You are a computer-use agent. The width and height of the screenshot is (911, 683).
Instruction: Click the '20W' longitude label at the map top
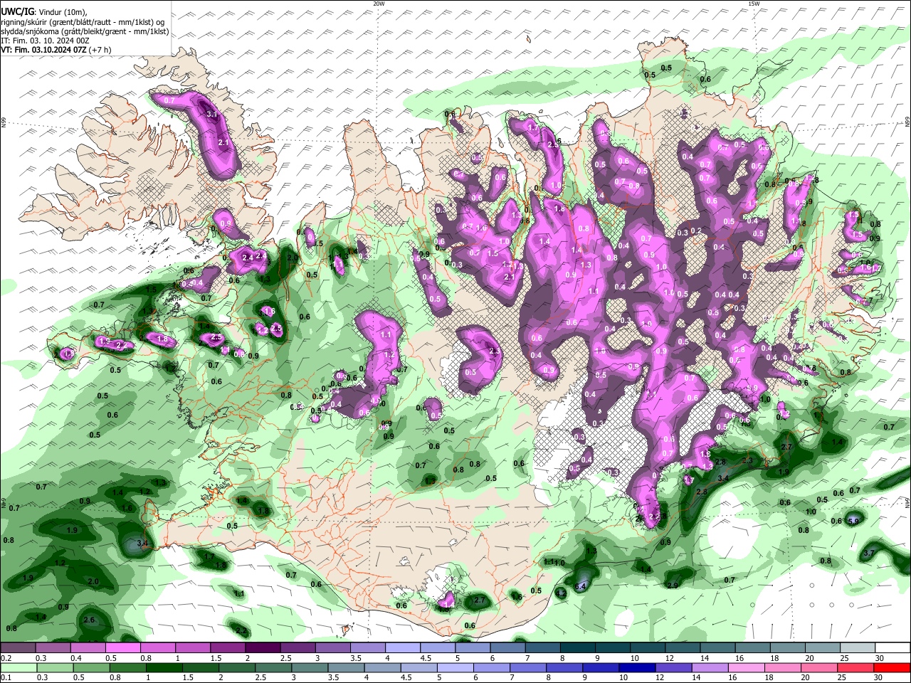[x=379, y=4]
